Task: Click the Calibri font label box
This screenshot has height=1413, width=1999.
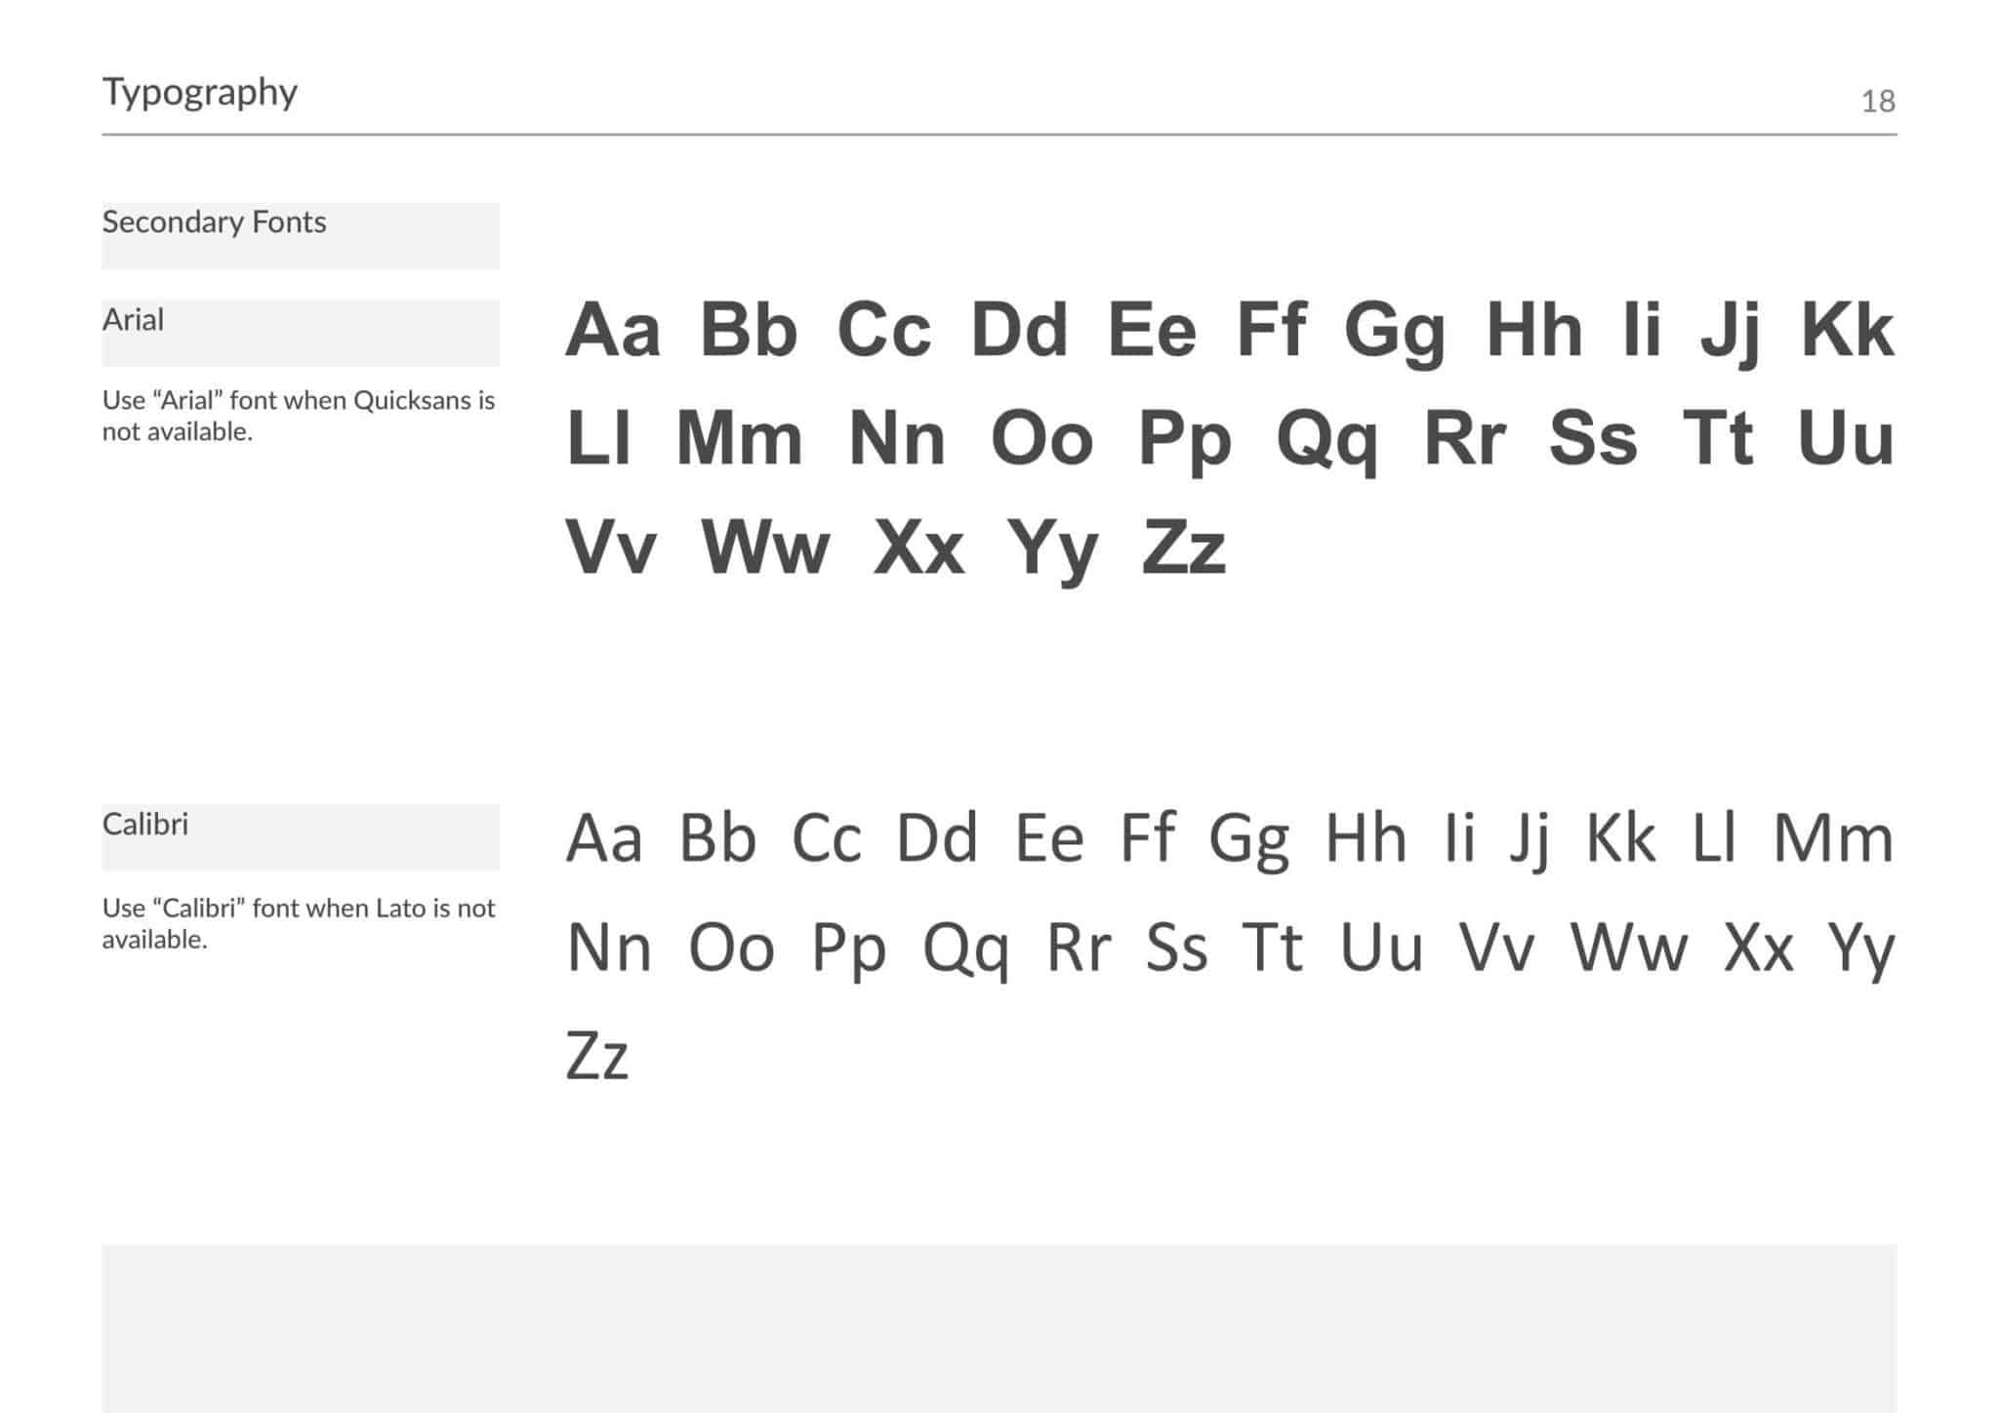Action: point(301,836)
